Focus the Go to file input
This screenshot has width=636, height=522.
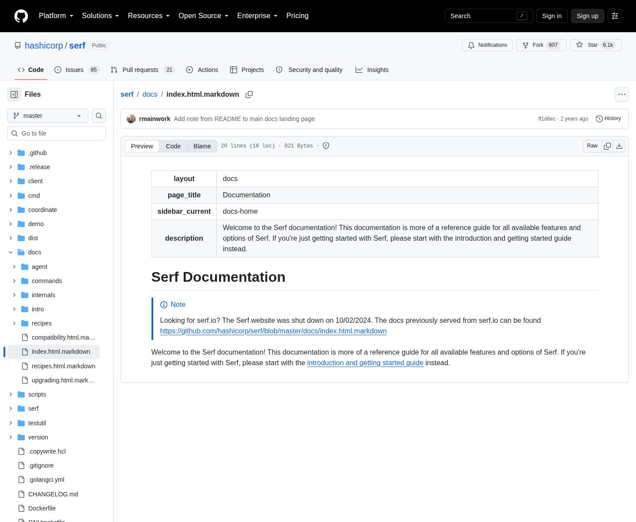[x=57, y=133]
